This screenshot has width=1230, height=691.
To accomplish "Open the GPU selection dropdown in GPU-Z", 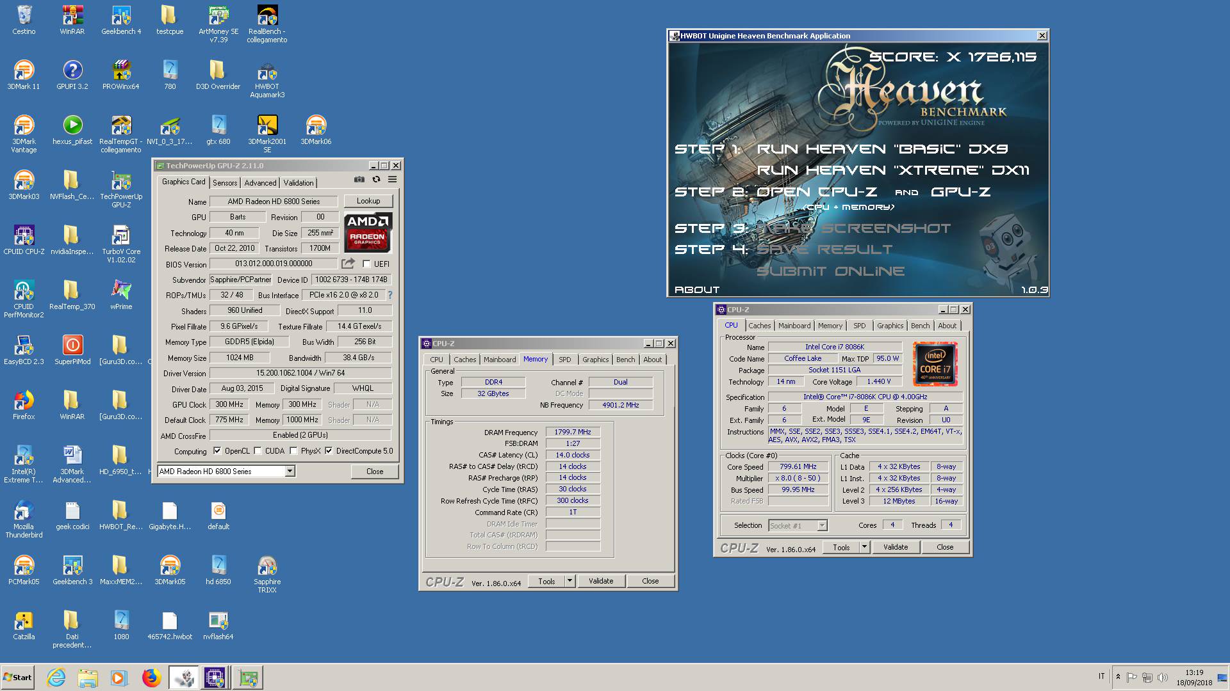I will click(290, 472).
